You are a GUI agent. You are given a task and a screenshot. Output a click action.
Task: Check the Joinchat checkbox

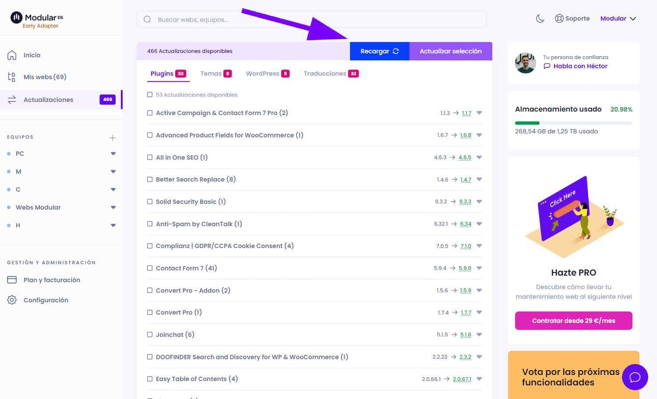(150, 335)
